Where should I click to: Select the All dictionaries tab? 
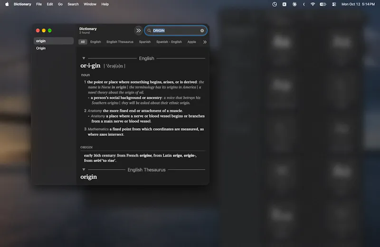coord(83,42)
